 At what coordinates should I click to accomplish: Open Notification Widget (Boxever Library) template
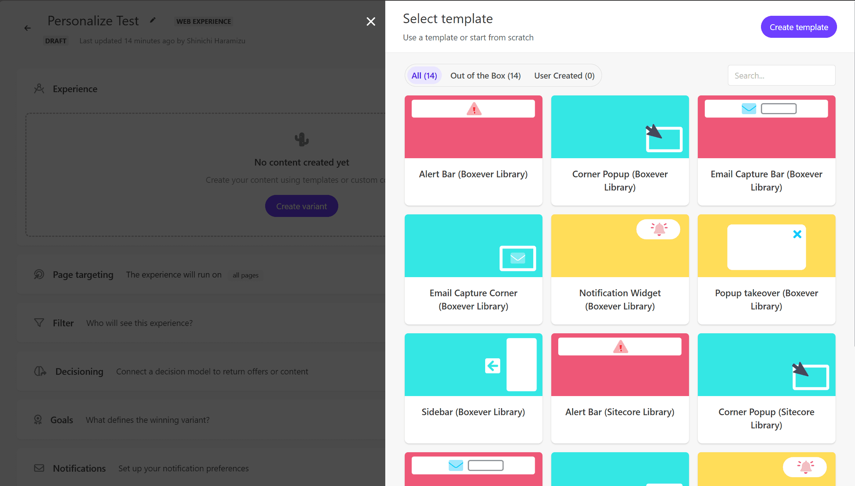pyautogui.click(x=620, y=269)
